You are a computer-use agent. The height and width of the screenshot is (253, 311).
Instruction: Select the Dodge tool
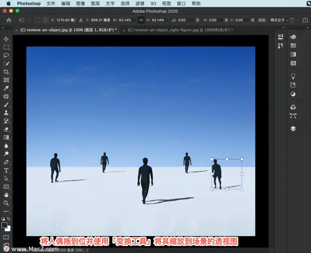tap(6, 154)
